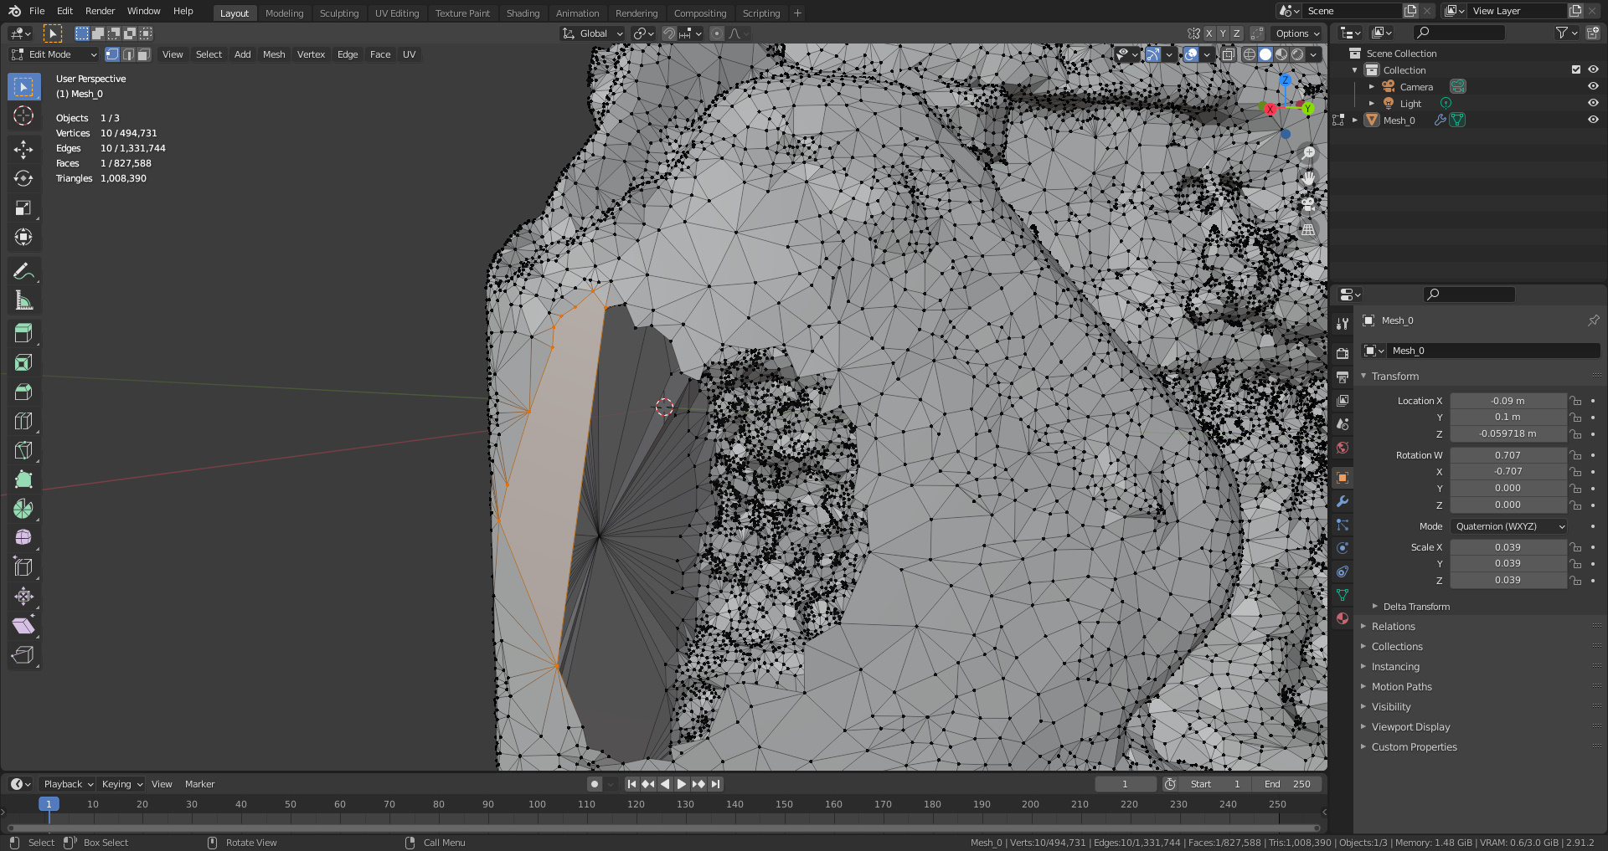The image size is (1608, 851).
Task: Open the Edit Mode dropdown
Action: click(54, 54)
